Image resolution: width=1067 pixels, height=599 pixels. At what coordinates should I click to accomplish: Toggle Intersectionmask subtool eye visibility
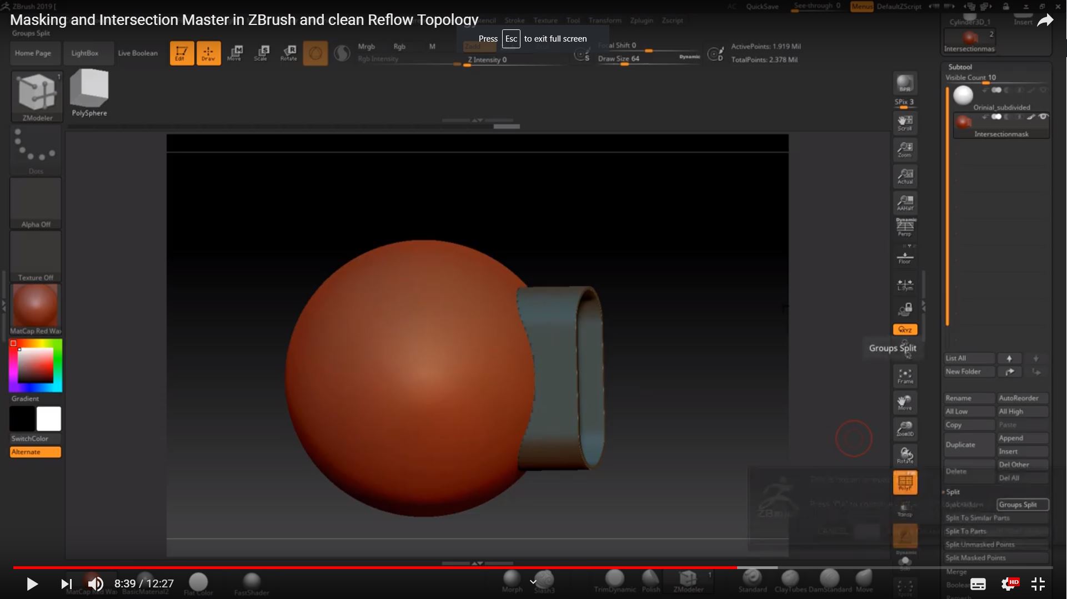pos(1043,116)
